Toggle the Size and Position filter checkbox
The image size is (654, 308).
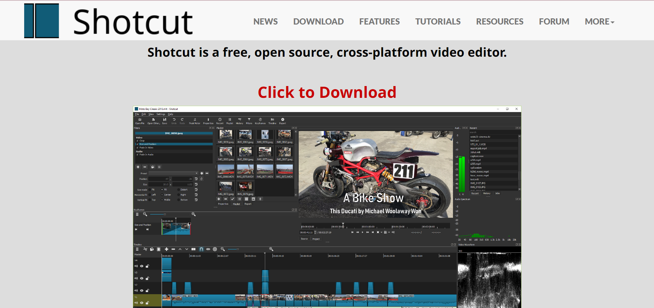137,144
